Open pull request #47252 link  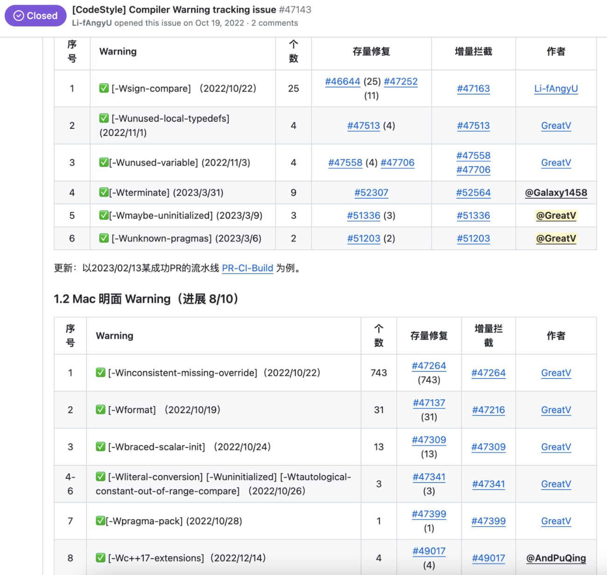[400, 82]
